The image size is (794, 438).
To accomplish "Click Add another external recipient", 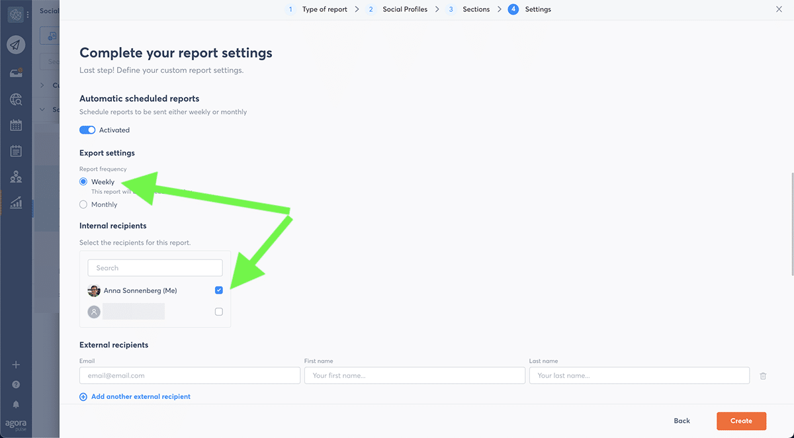I will coord(140,397).
